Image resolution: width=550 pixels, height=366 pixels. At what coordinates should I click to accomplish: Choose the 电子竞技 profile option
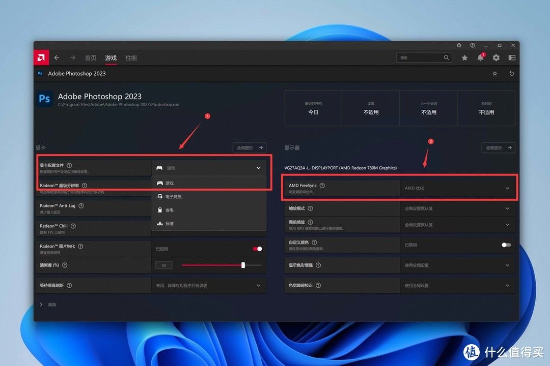[x=209, y=197]
